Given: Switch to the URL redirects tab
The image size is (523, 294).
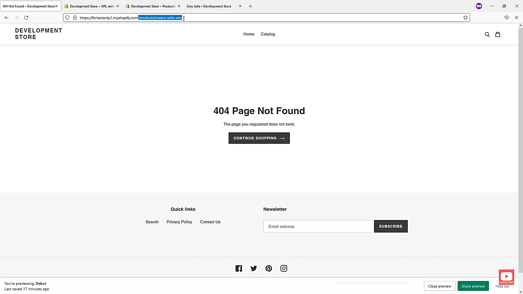Looking at the screenshot, I should 92,6.
